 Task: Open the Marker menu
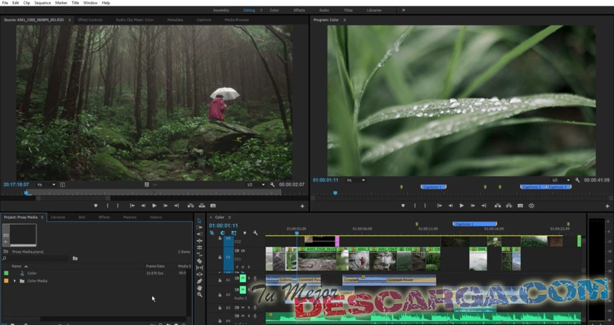[61, 2]
